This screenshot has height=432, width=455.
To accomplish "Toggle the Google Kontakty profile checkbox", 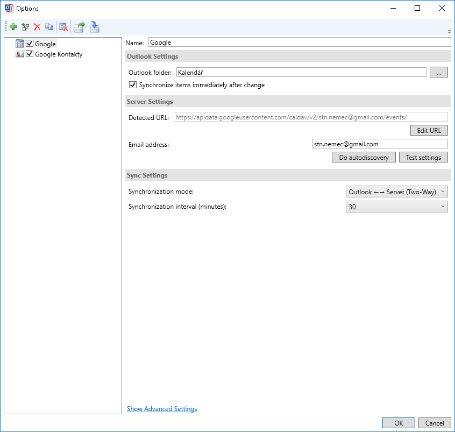I will pos(30,54).
